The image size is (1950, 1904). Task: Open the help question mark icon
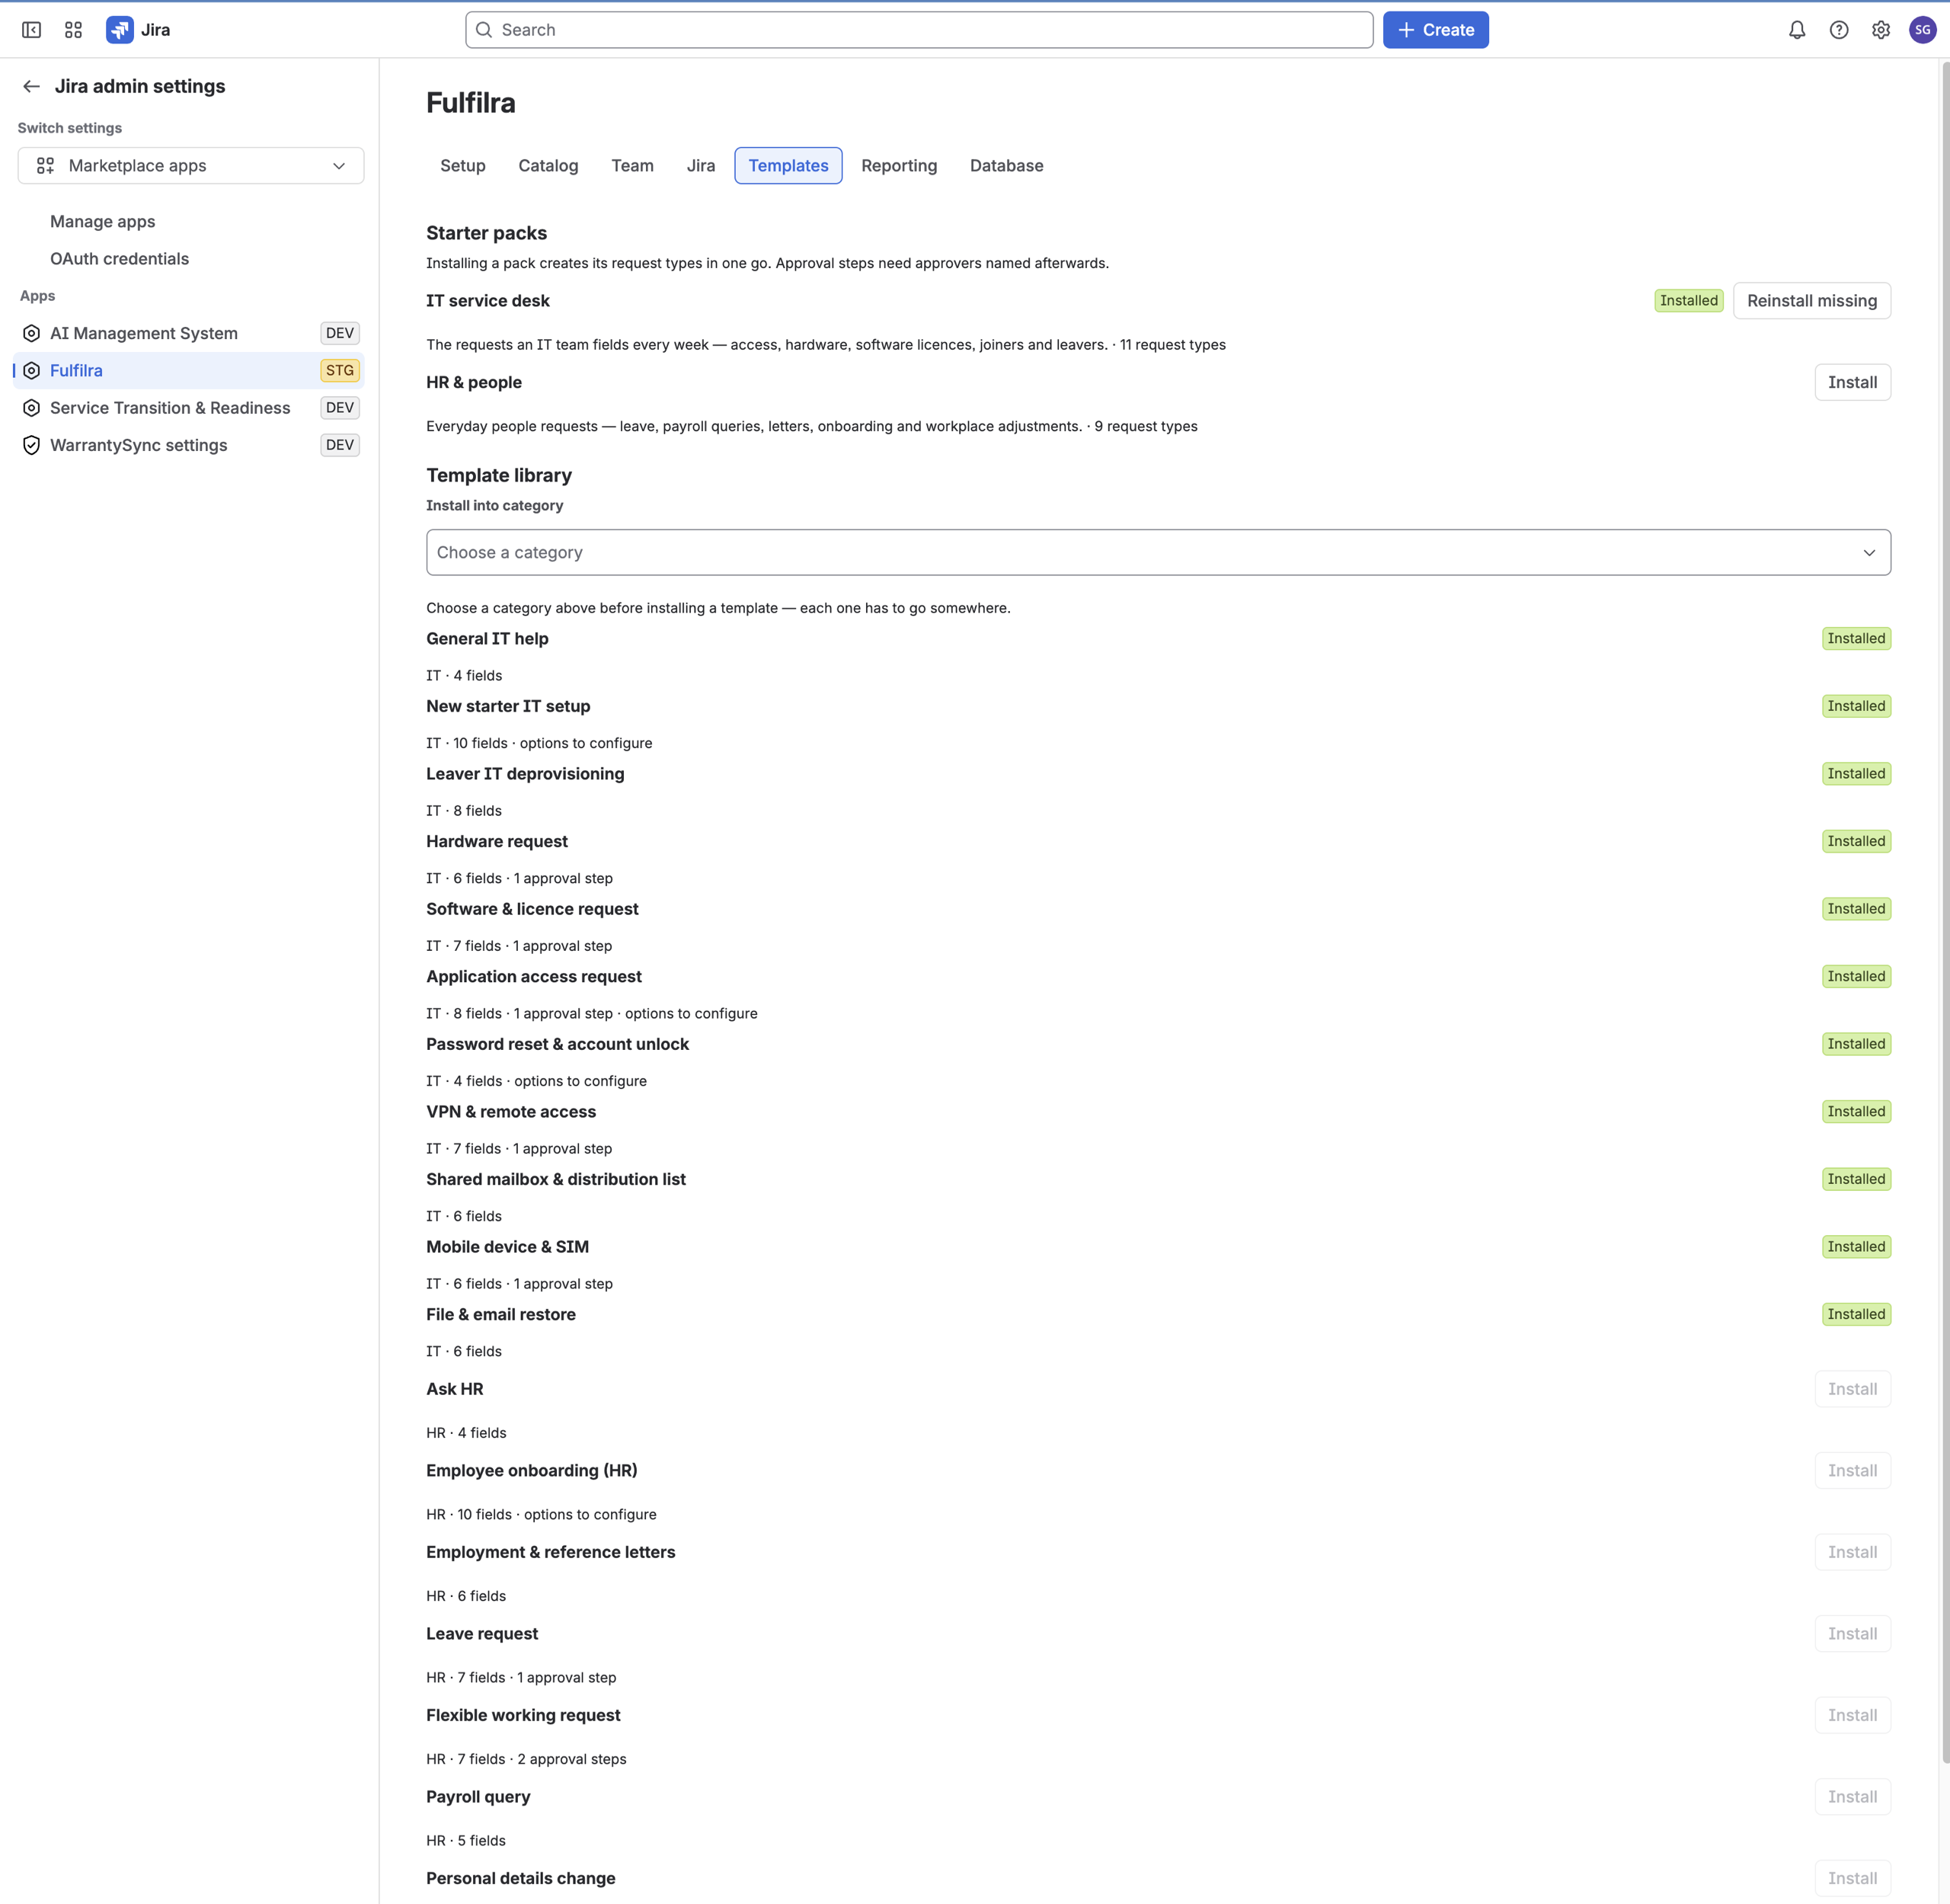pos(1839,30)
